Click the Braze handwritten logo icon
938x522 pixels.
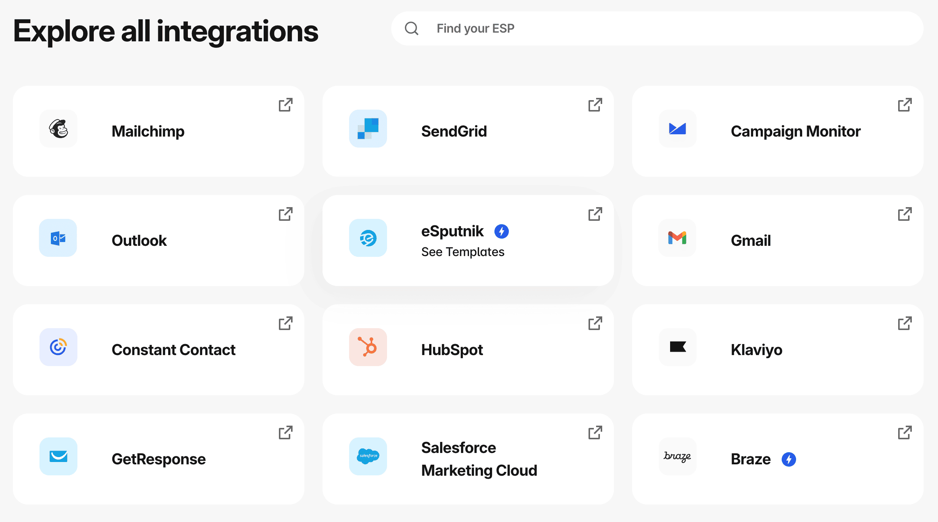677,457
